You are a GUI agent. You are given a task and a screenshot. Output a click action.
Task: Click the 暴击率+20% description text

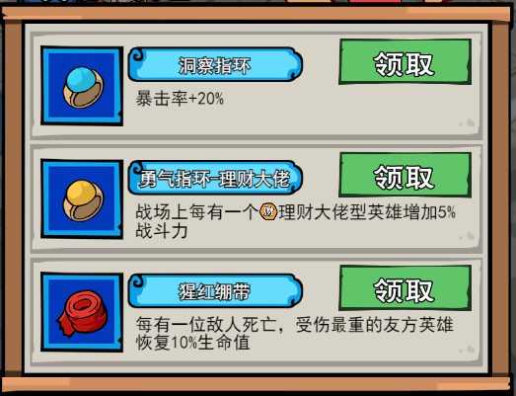tap(180, 99)
